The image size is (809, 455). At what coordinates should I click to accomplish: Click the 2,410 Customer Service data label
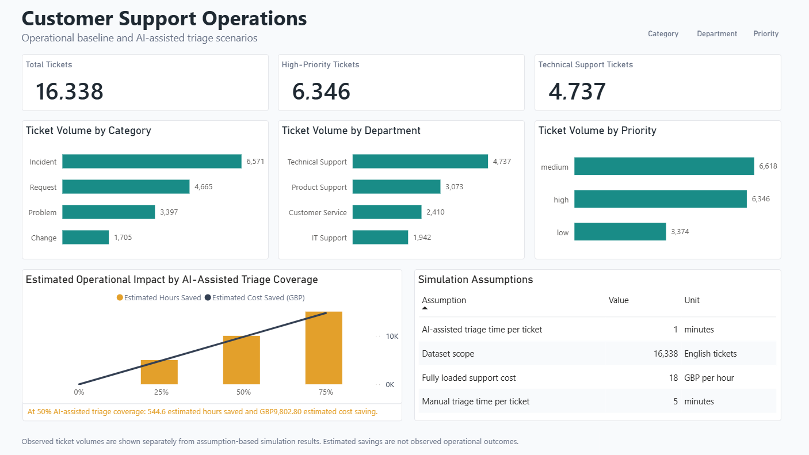(x=436, y=212)
